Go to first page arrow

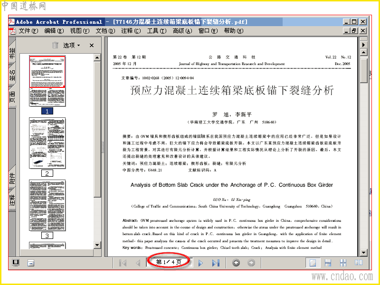(x=123, y=263)
